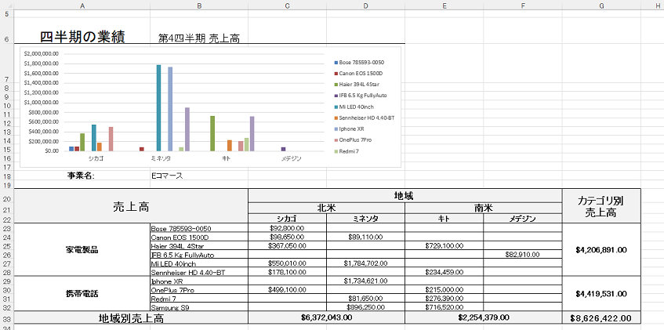664x330 pixels.
Task: Select the $729,100.00 cell
Action: pos(444,245)
